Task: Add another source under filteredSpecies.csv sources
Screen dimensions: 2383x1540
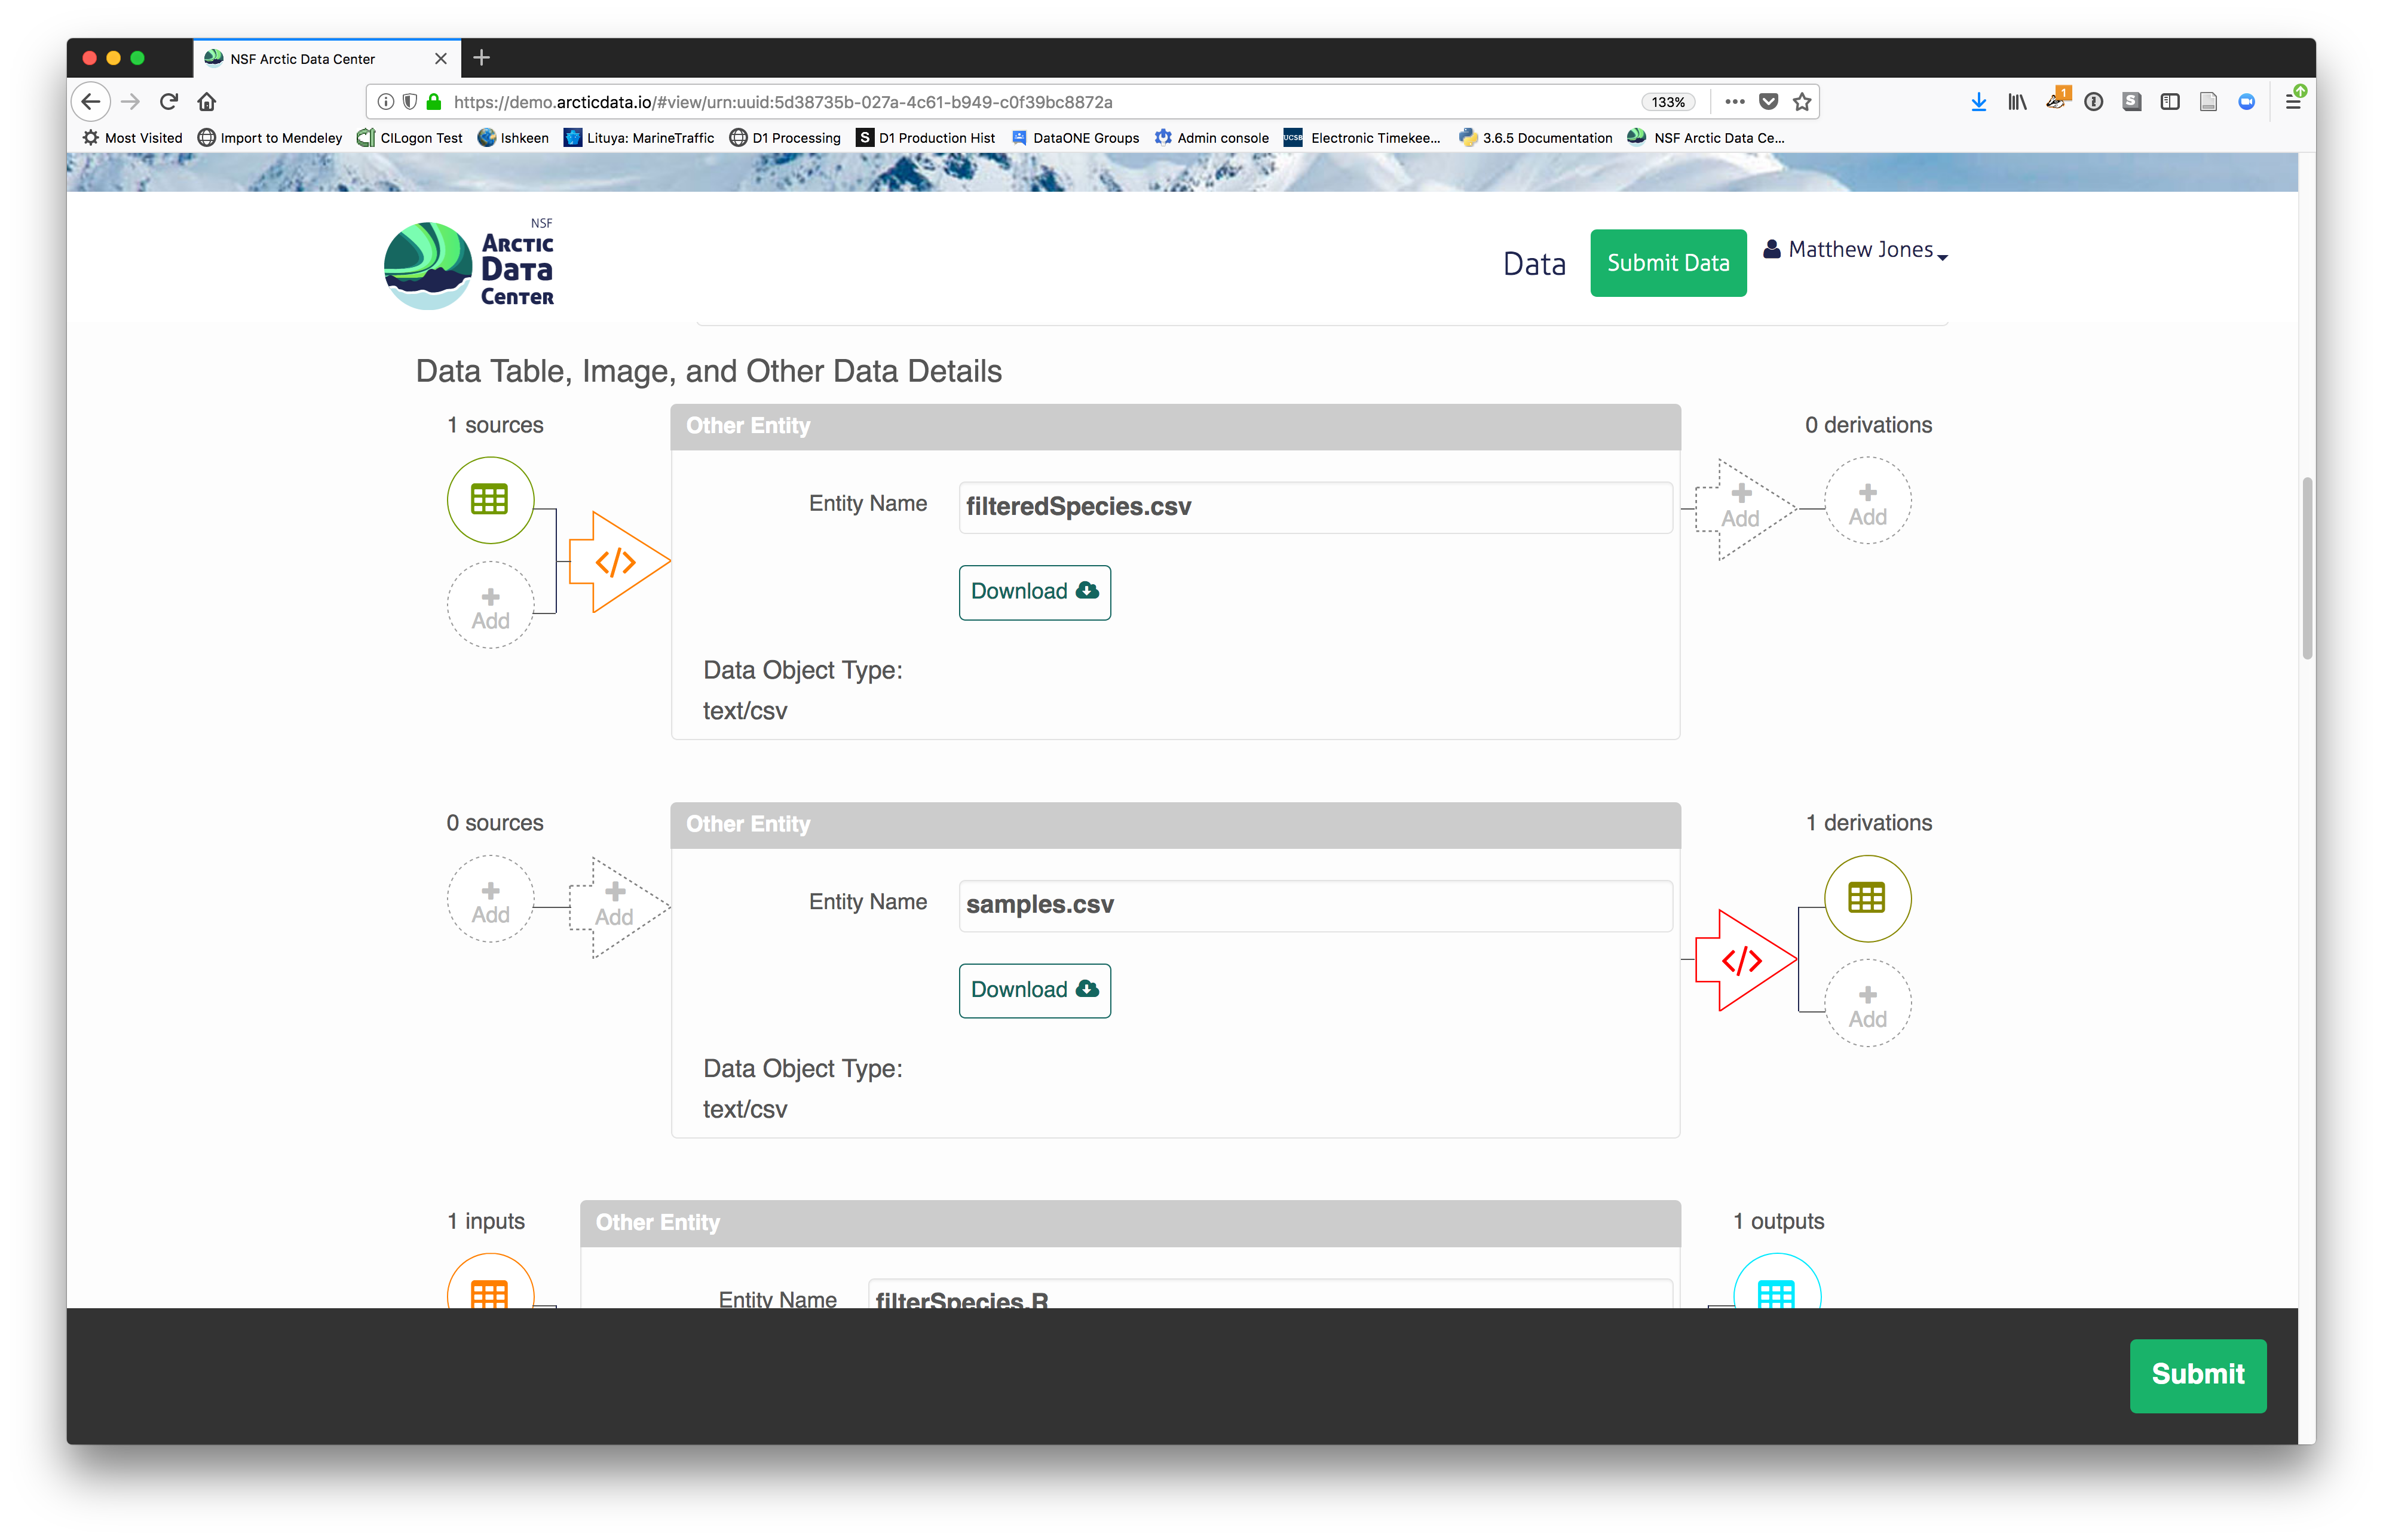Action: pyautogui.click(x=490, y=606)
